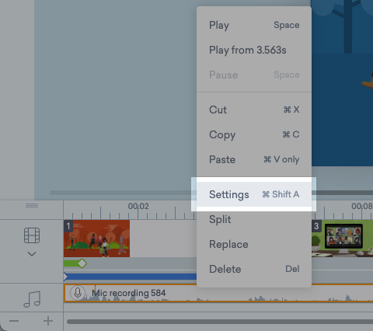Click Delete in the context menu
The height and width of the screenshot is (331, 373).
pos(254,269)
